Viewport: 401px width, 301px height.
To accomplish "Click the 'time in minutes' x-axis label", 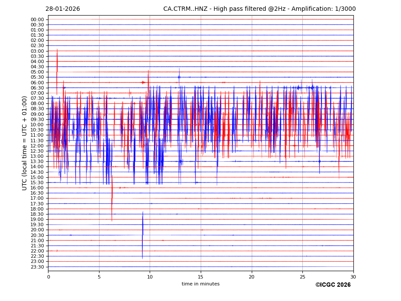I will (x=200, y=284).
